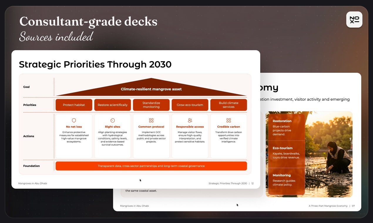The height and width of the screenshot is (223, 373).
Task: Click the 'Priorities' row label
Action: tap(30, 105)
